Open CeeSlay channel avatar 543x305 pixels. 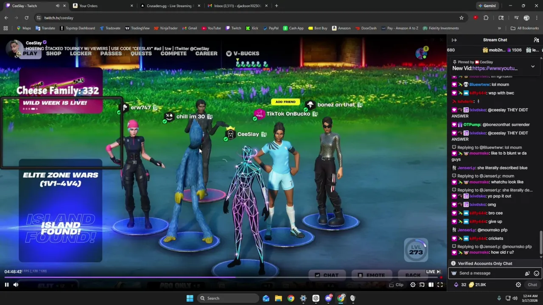pyautogui.click(x=14, y=48)
